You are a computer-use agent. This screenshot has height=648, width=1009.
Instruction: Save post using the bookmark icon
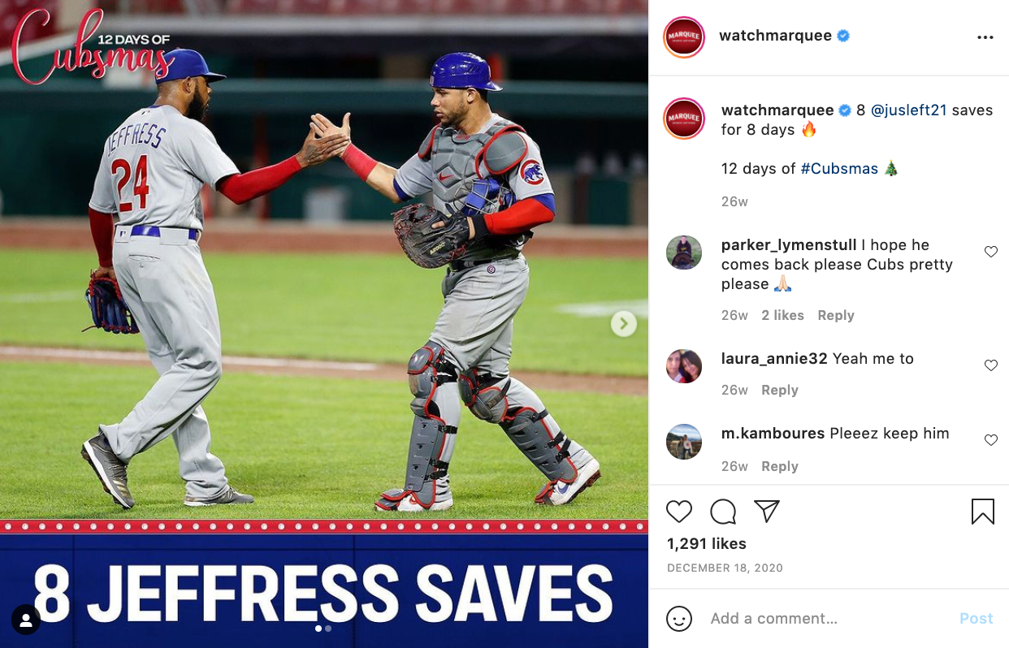tap(983, 512)
